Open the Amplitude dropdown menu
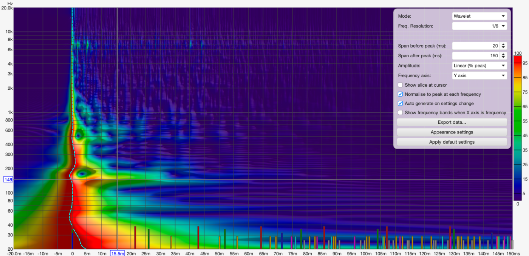This screenshot has height=256, width=529. (479, 66)
